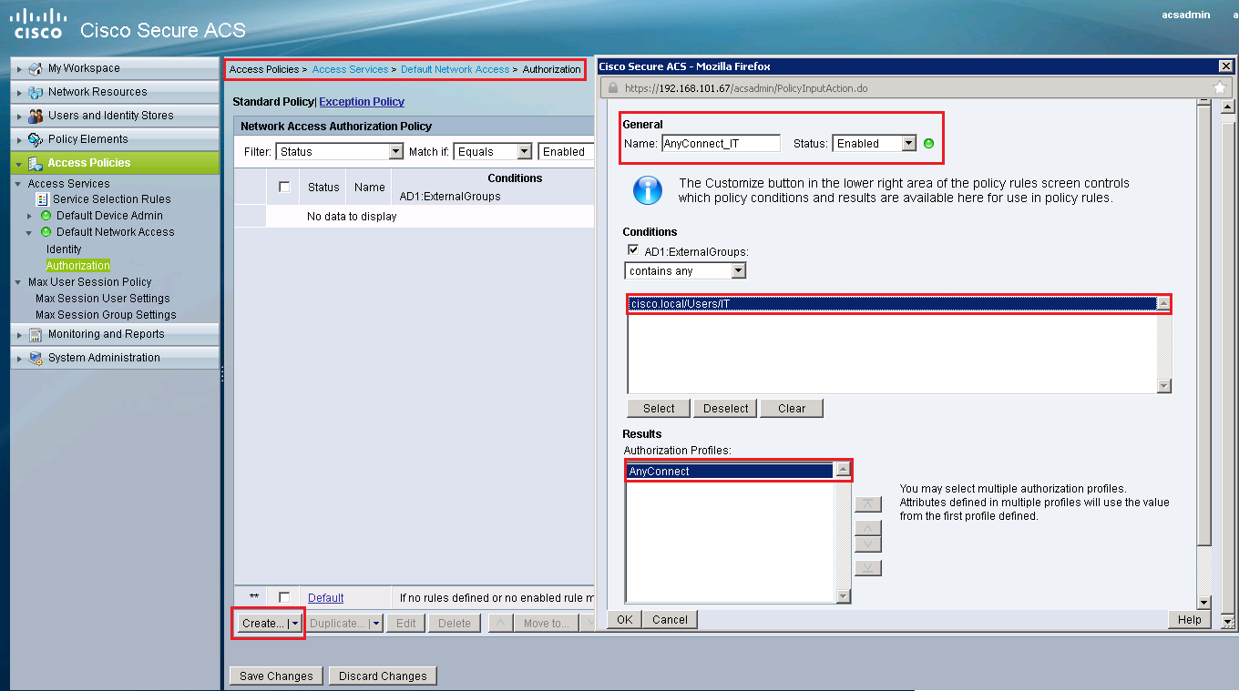Open the 'contains any' operator dropdown
The height and width of the screenshot is (691, 1239).
tap(738, 271)
